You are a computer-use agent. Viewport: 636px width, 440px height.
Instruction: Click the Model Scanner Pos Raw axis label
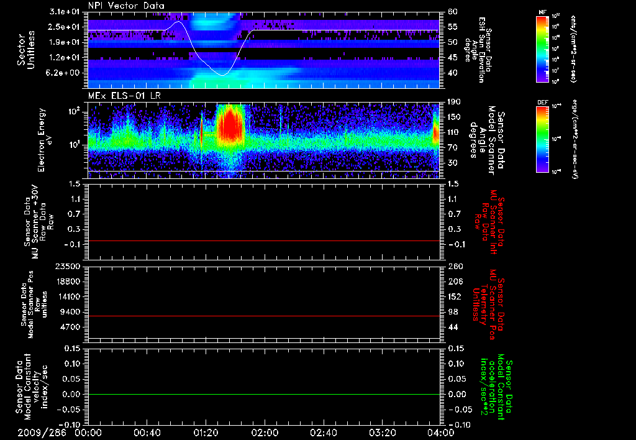tap(33, 305)
